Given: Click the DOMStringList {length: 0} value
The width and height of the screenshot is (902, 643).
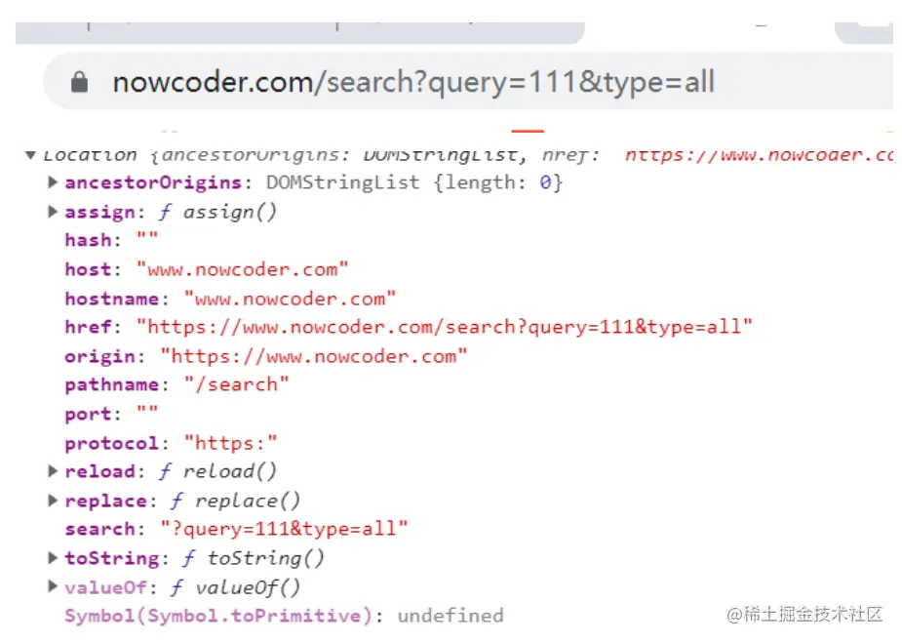Looking at the screenshot, I should (414, 182).
